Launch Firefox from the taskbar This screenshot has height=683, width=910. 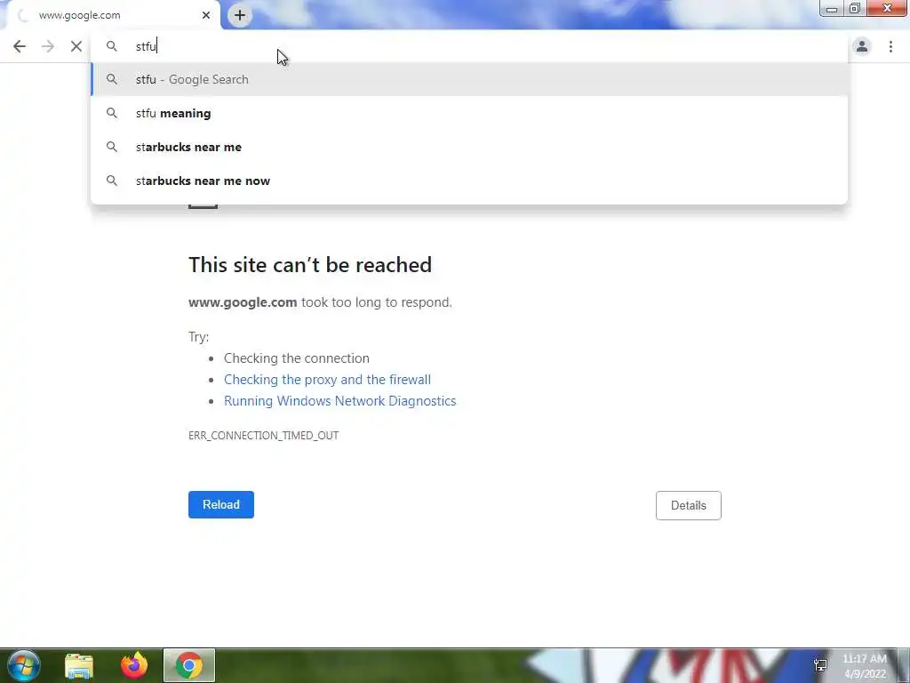[x=134, y=665]
